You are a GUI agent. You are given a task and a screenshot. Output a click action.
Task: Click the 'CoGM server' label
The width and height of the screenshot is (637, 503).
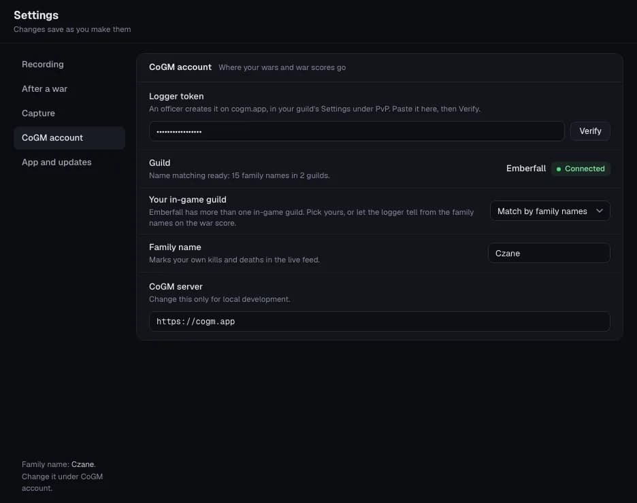pos(176,286)
